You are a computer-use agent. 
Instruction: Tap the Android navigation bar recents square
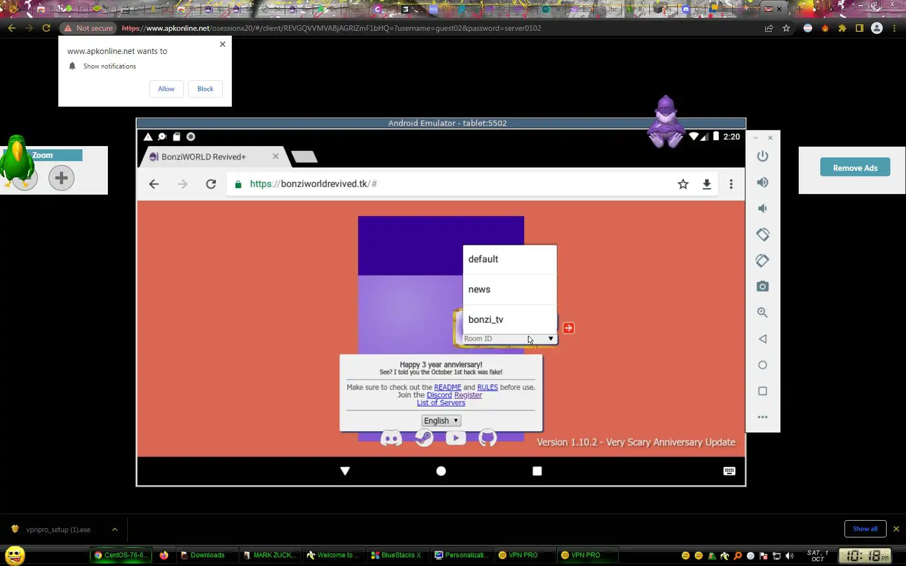click(537, 471)
